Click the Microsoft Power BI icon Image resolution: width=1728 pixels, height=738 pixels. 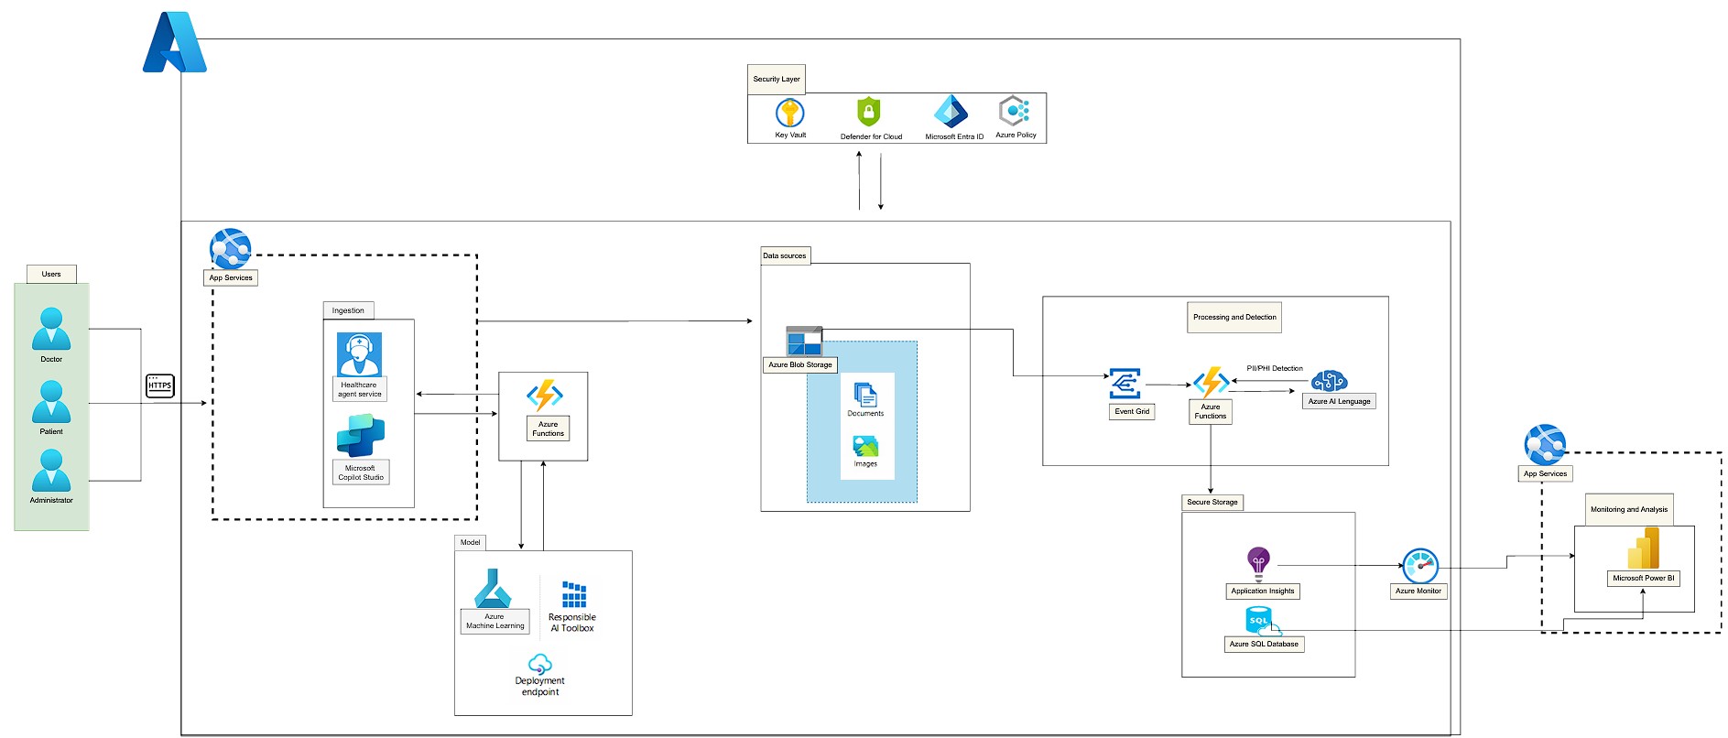pos(1643,549)
